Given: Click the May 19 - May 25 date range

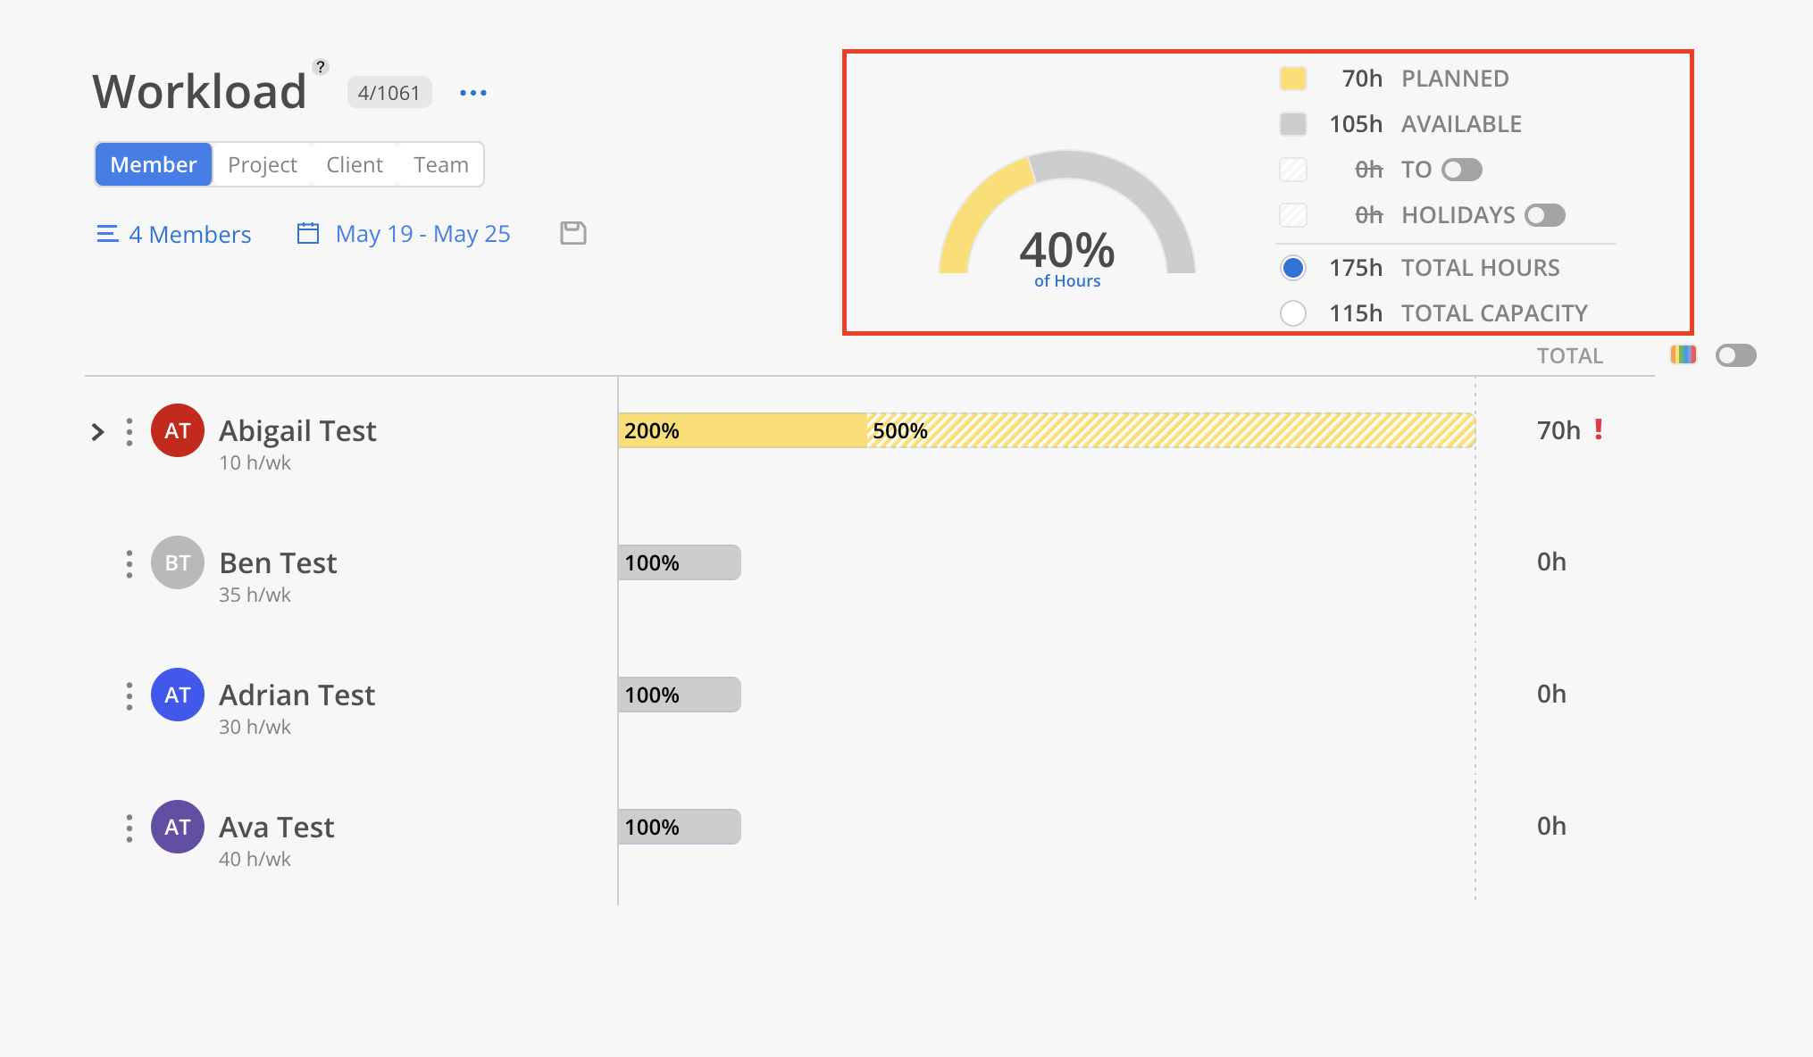Looking at the screenshot, I should point(422,233).
